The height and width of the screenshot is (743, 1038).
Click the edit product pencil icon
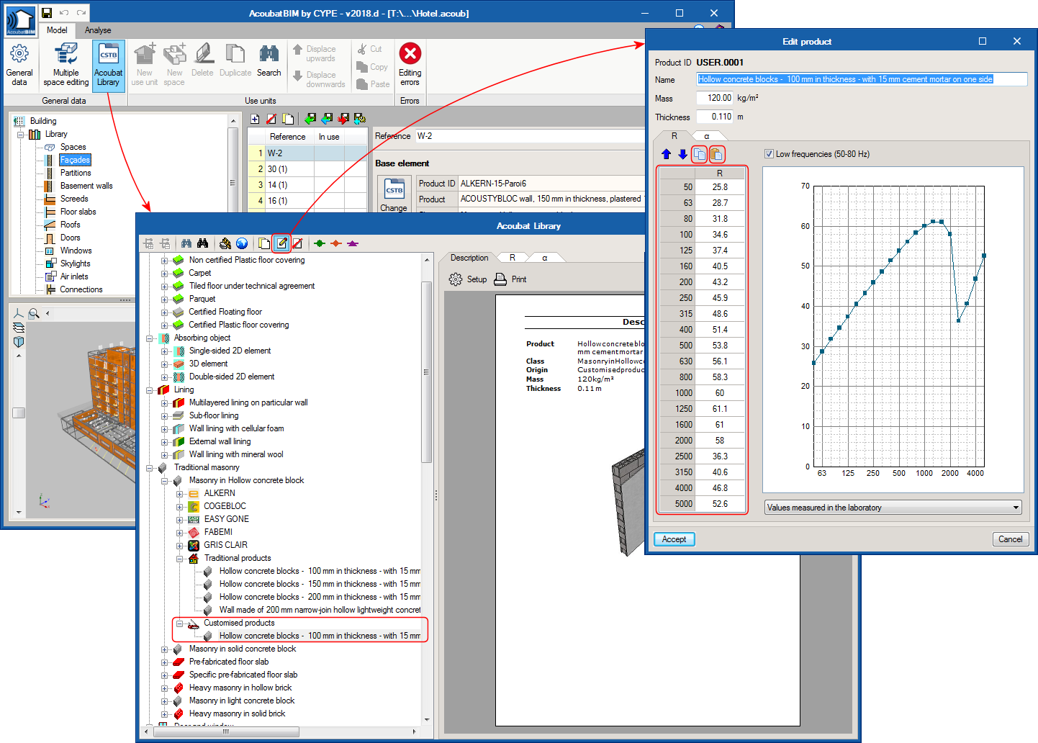(281, 243)
